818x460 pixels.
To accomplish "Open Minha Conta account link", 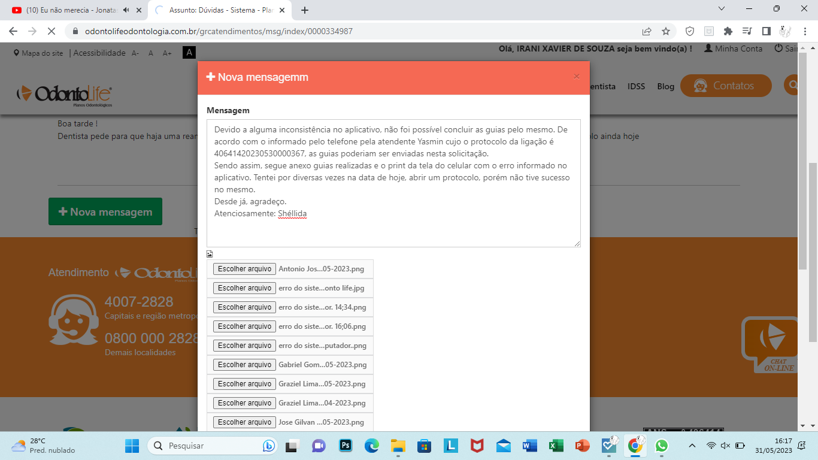I will point(734,49).
